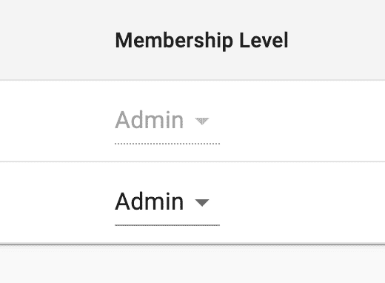Click the grey Admin text in first row
Viewport: 385px width, 283px height.
coord(150,120)
